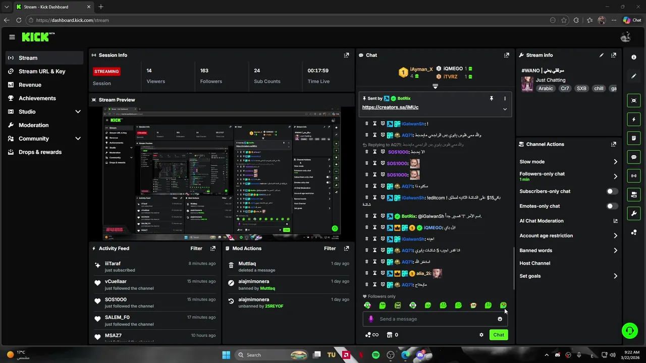Pop out the Mod Actions panel
The image size is (646, 363).
pos(346,249)
